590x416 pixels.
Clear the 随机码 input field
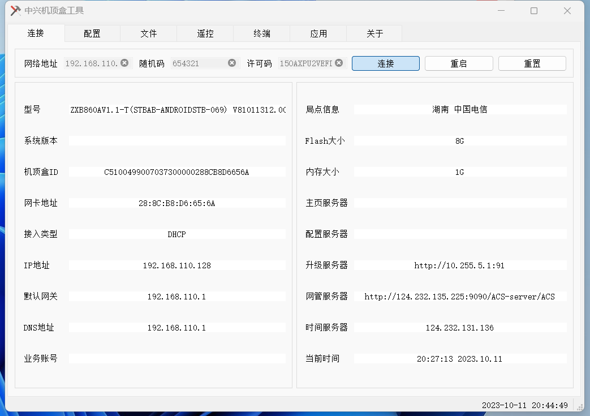(x=231, y=63)
